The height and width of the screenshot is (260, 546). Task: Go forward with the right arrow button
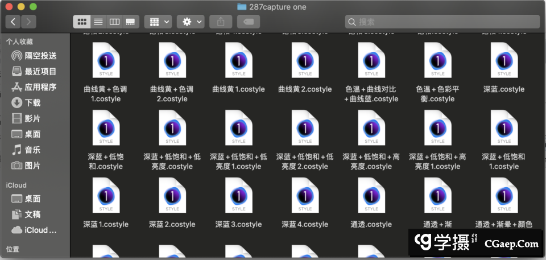coord(28,22)
